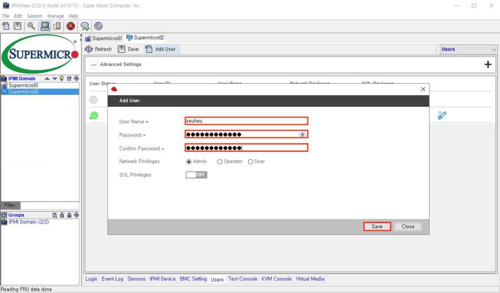Screen dimensions: 500x293
Task: Open the Users bottom tab
Action: coord(217,280)
